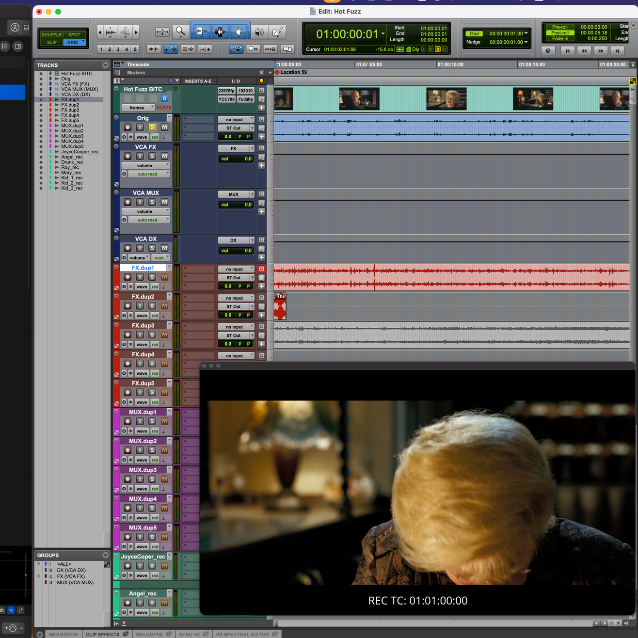This screenshot has width=638, height=638.
Task: Toggle Link Timeline and Edit Selection
Action: click(x=171, y=49)
